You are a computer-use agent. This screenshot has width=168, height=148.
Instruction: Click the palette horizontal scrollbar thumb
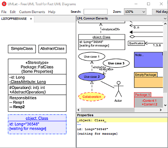coord(108,110)
